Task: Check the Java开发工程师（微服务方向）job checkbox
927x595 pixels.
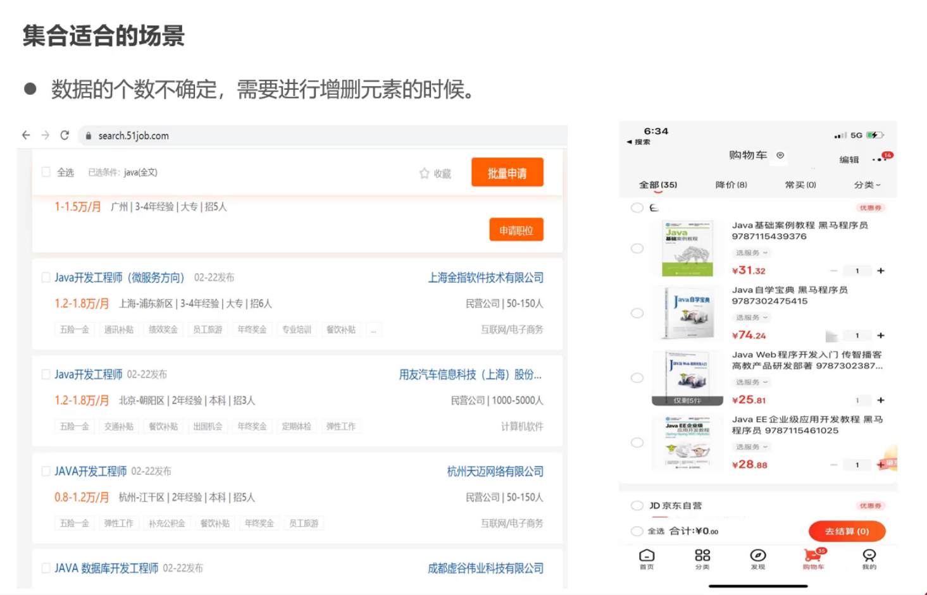Action: [x=46, y=278]
